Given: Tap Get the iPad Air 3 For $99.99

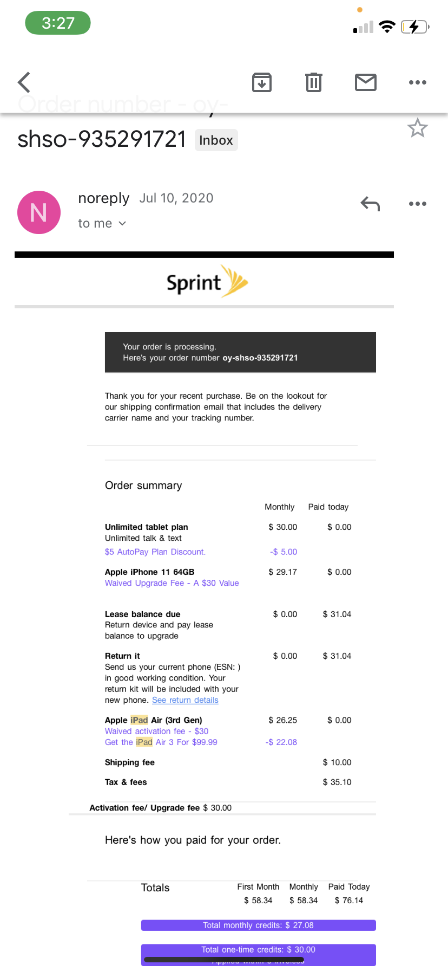Looking at the screenshot, I should (161, 742).
